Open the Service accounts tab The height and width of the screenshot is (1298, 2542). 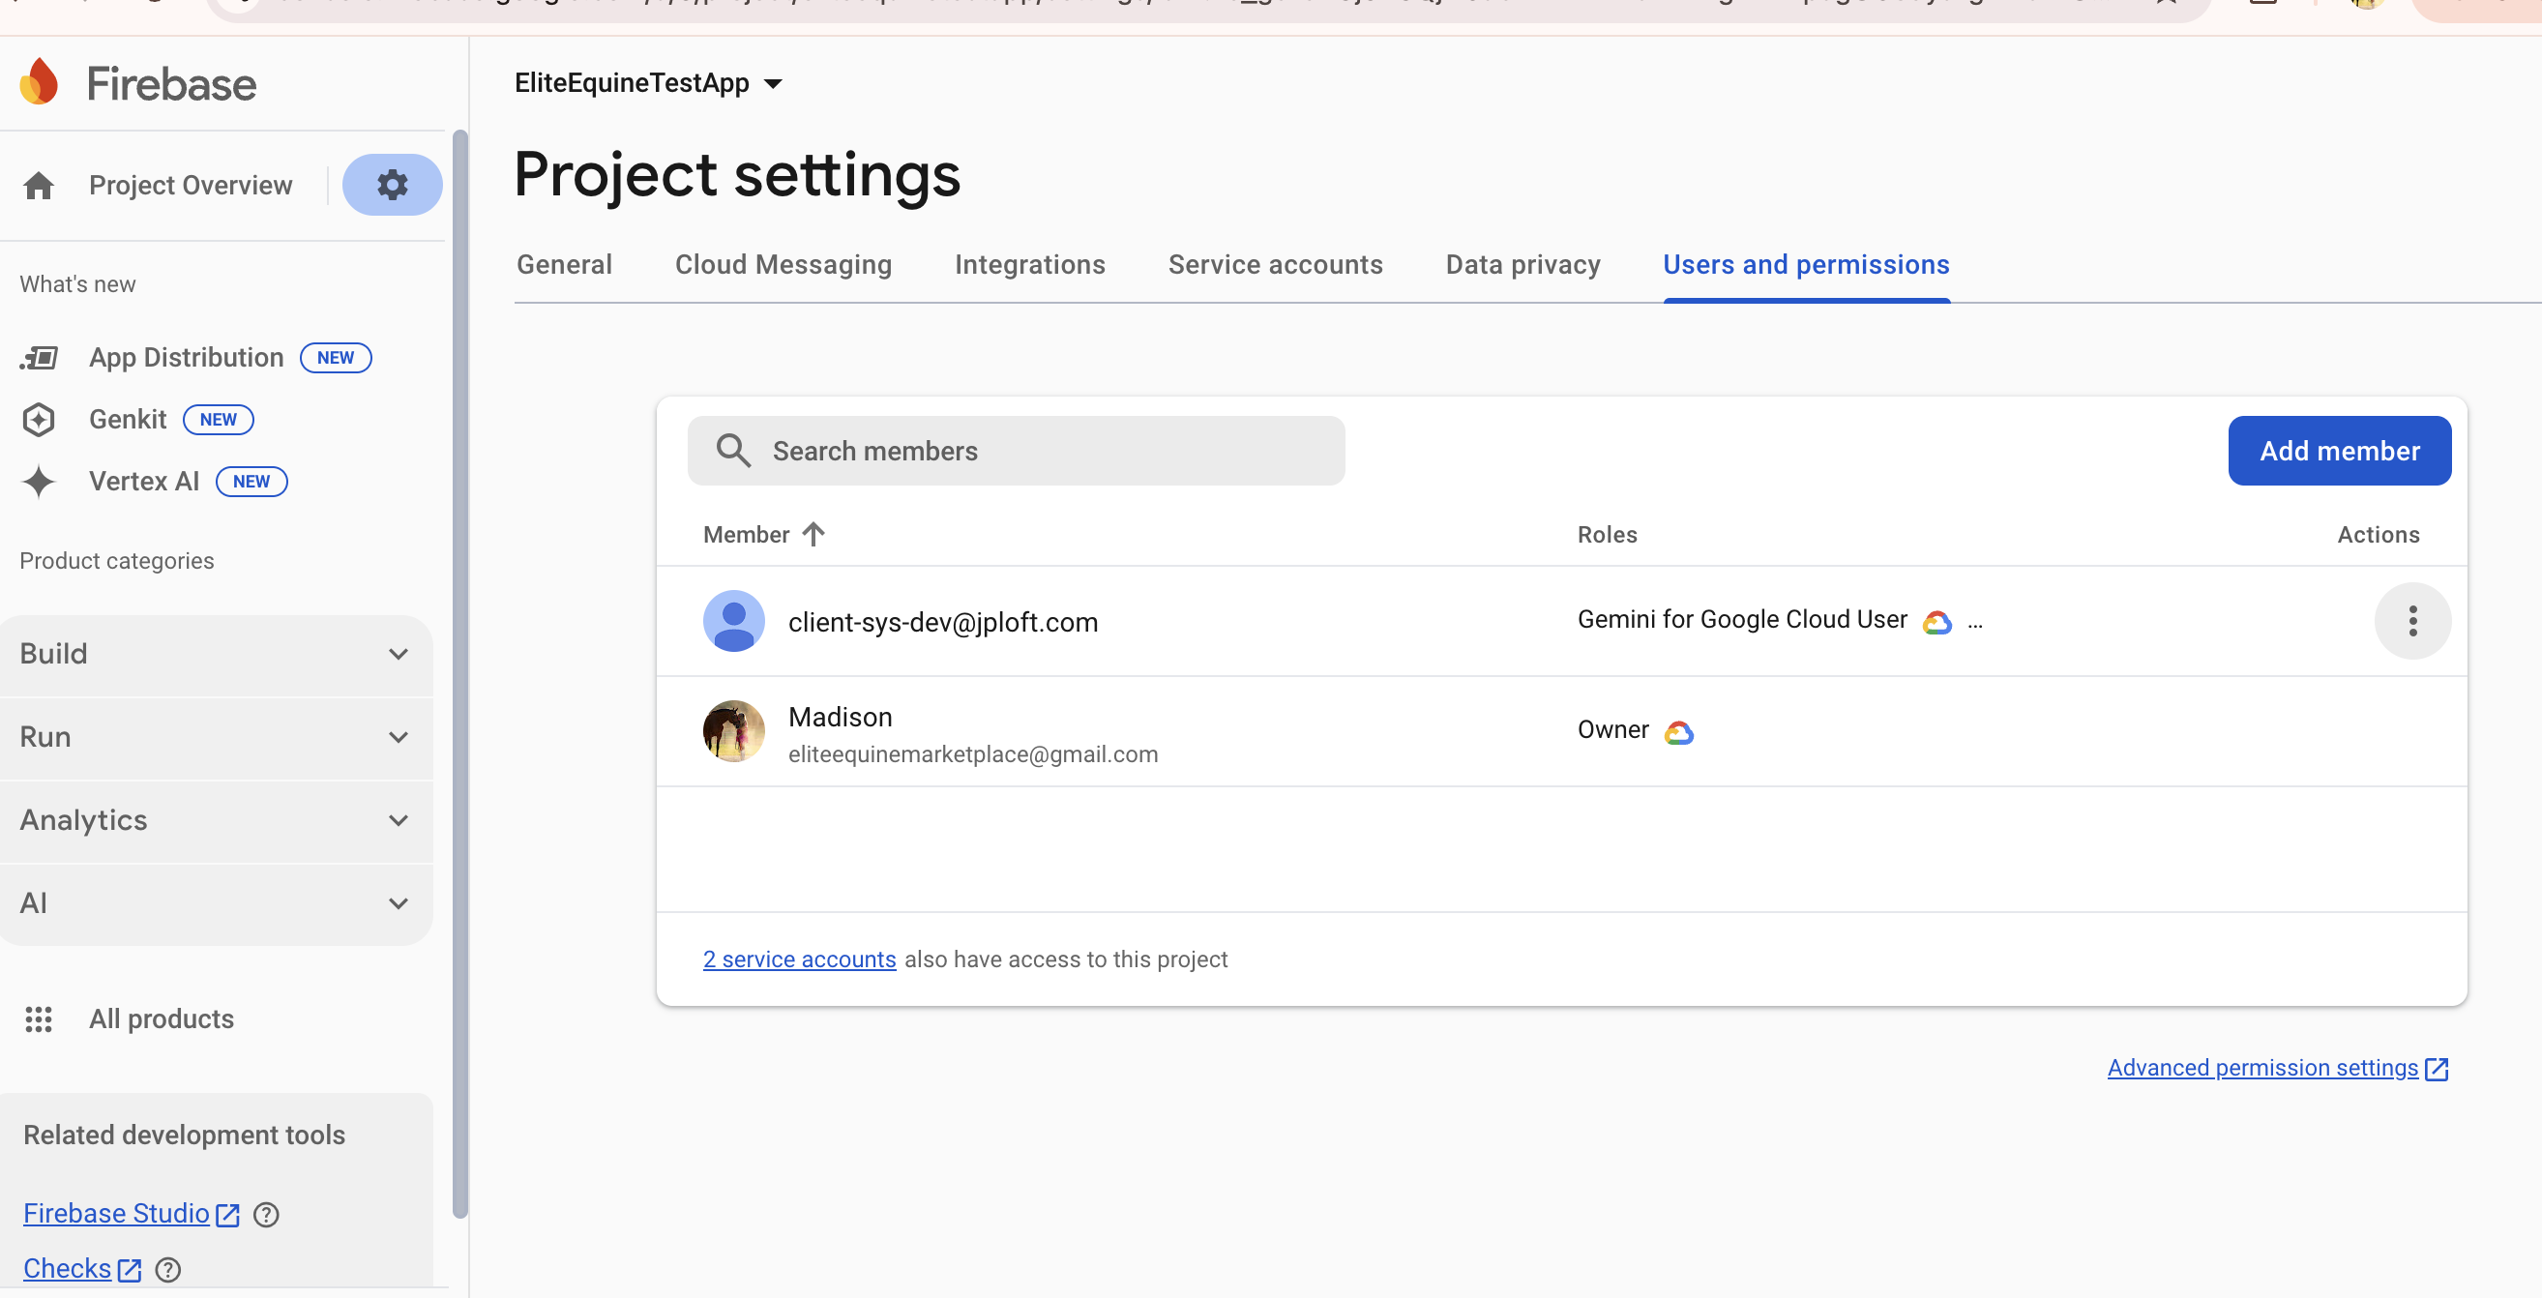pos(1275,265)
